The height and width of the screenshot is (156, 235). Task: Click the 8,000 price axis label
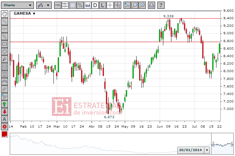228,71
